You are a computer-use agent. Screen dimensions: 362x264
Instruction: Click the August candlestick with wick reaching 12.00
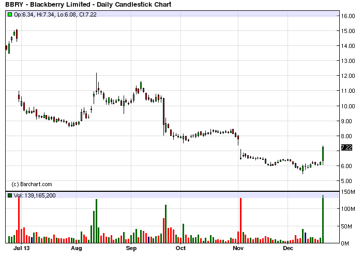96,84
